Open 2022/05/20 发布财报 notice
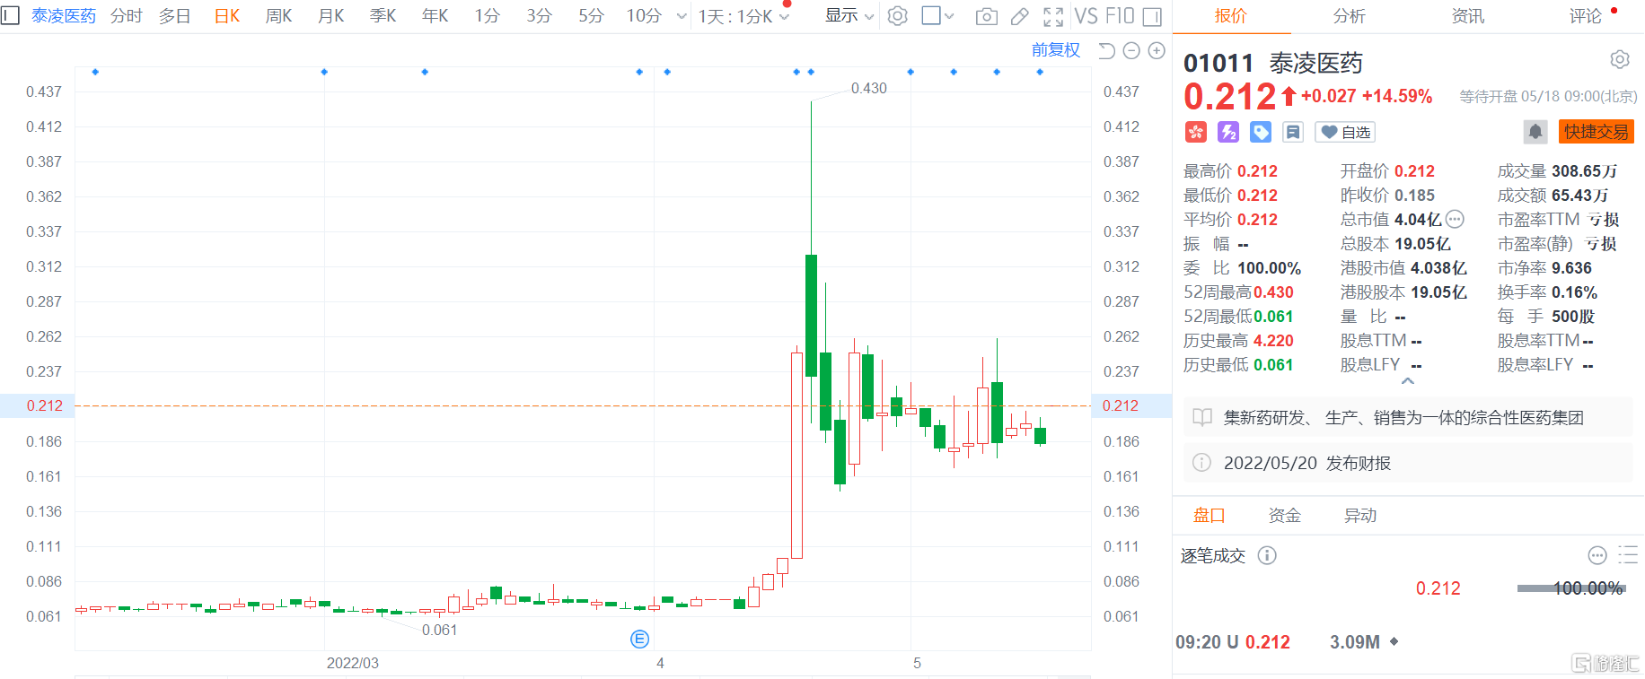 1408,463
